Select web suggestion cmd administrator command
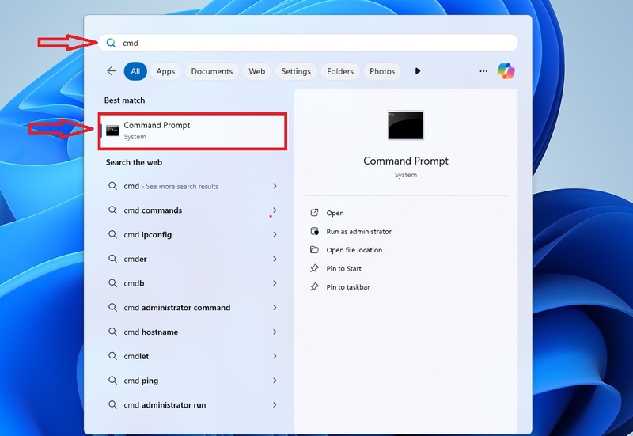This screenshot has height=436, width=633. pyautogui.click(x=192, y=308)
